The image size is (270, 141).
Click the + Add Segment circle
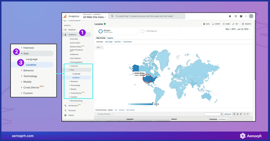[x=142, y=31]
